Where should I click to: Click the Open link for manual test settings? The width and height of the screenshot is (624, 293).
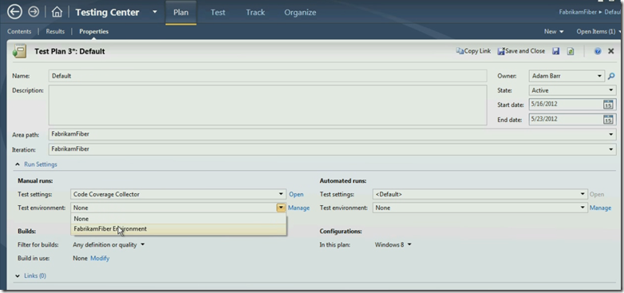point(296,194)
